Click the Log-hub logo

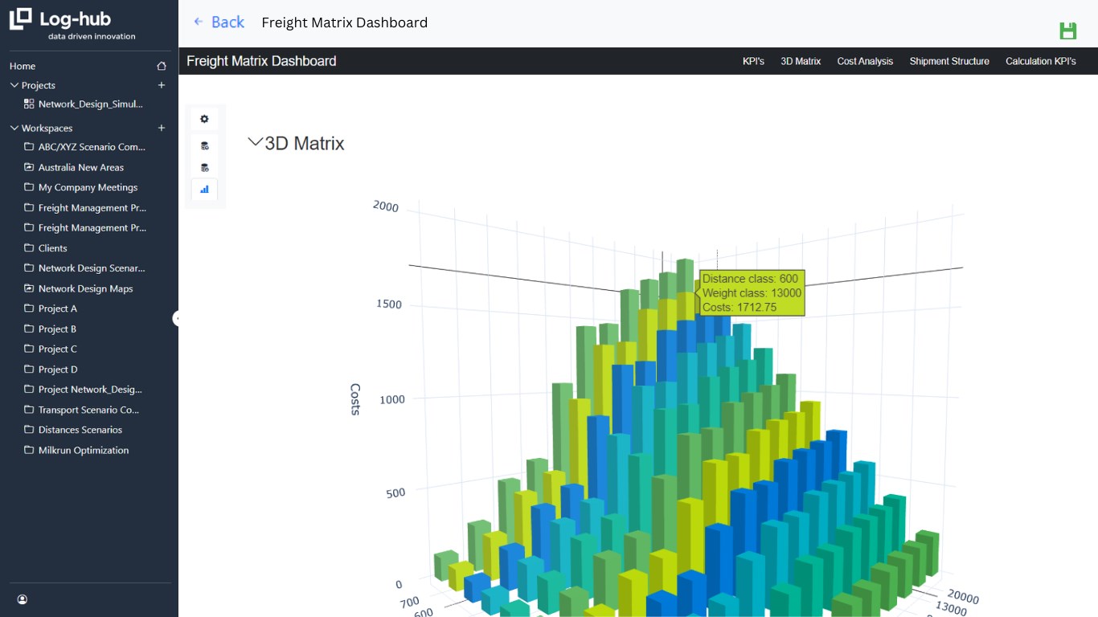[x=72, y=24]
